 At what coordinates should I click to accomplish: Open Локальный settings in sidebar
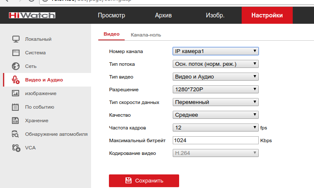[x=38, y=39]
